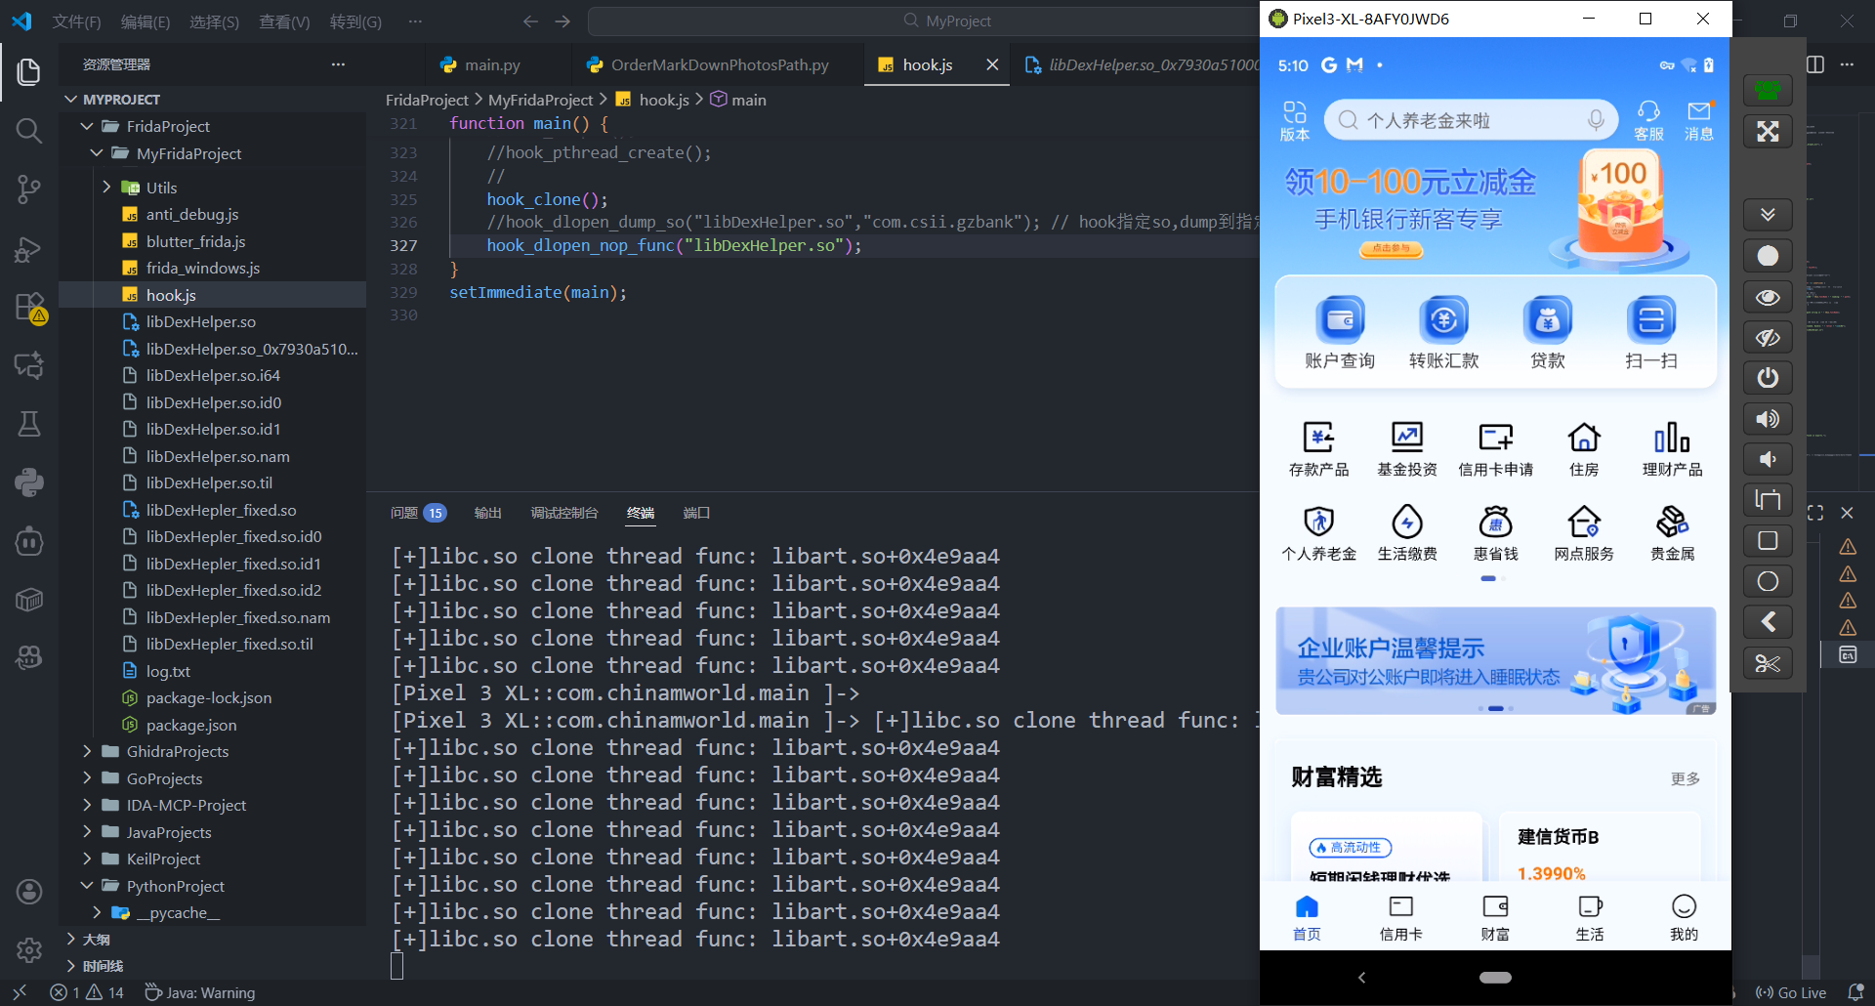1875x1006 pixels.
Task: Click the scrcpy volume up button
Action: pos(1768,419)
